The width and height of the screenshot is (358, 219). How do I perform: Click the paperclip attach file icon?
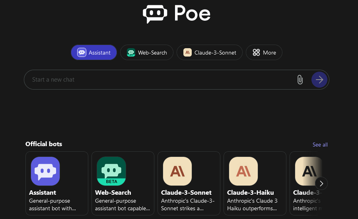[x=300, y=80]
